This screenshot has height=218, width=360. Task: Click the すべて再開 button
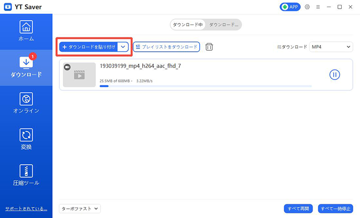[298, 208]
